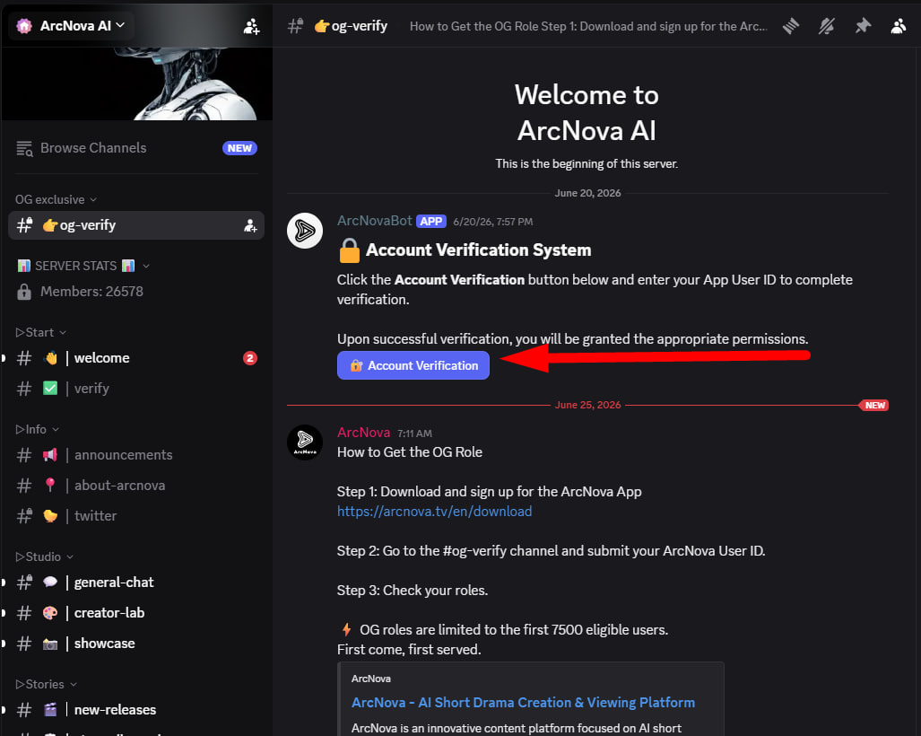Open the Threads icon in channel header

(x=791, y=26)
